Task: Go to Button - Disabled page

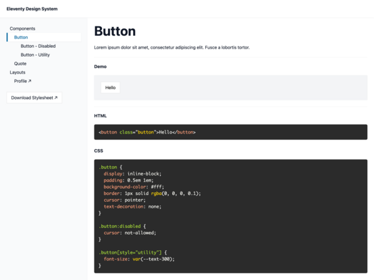Action: tap(38, 46)
